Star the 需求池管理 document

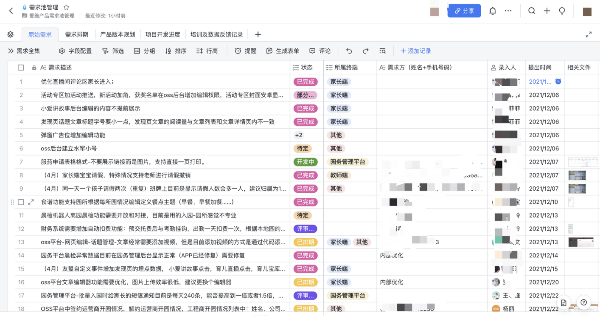(66, 7)
